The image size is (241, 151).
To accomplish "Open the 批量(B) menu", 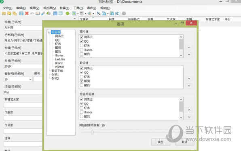I will [x=65, y=8].
